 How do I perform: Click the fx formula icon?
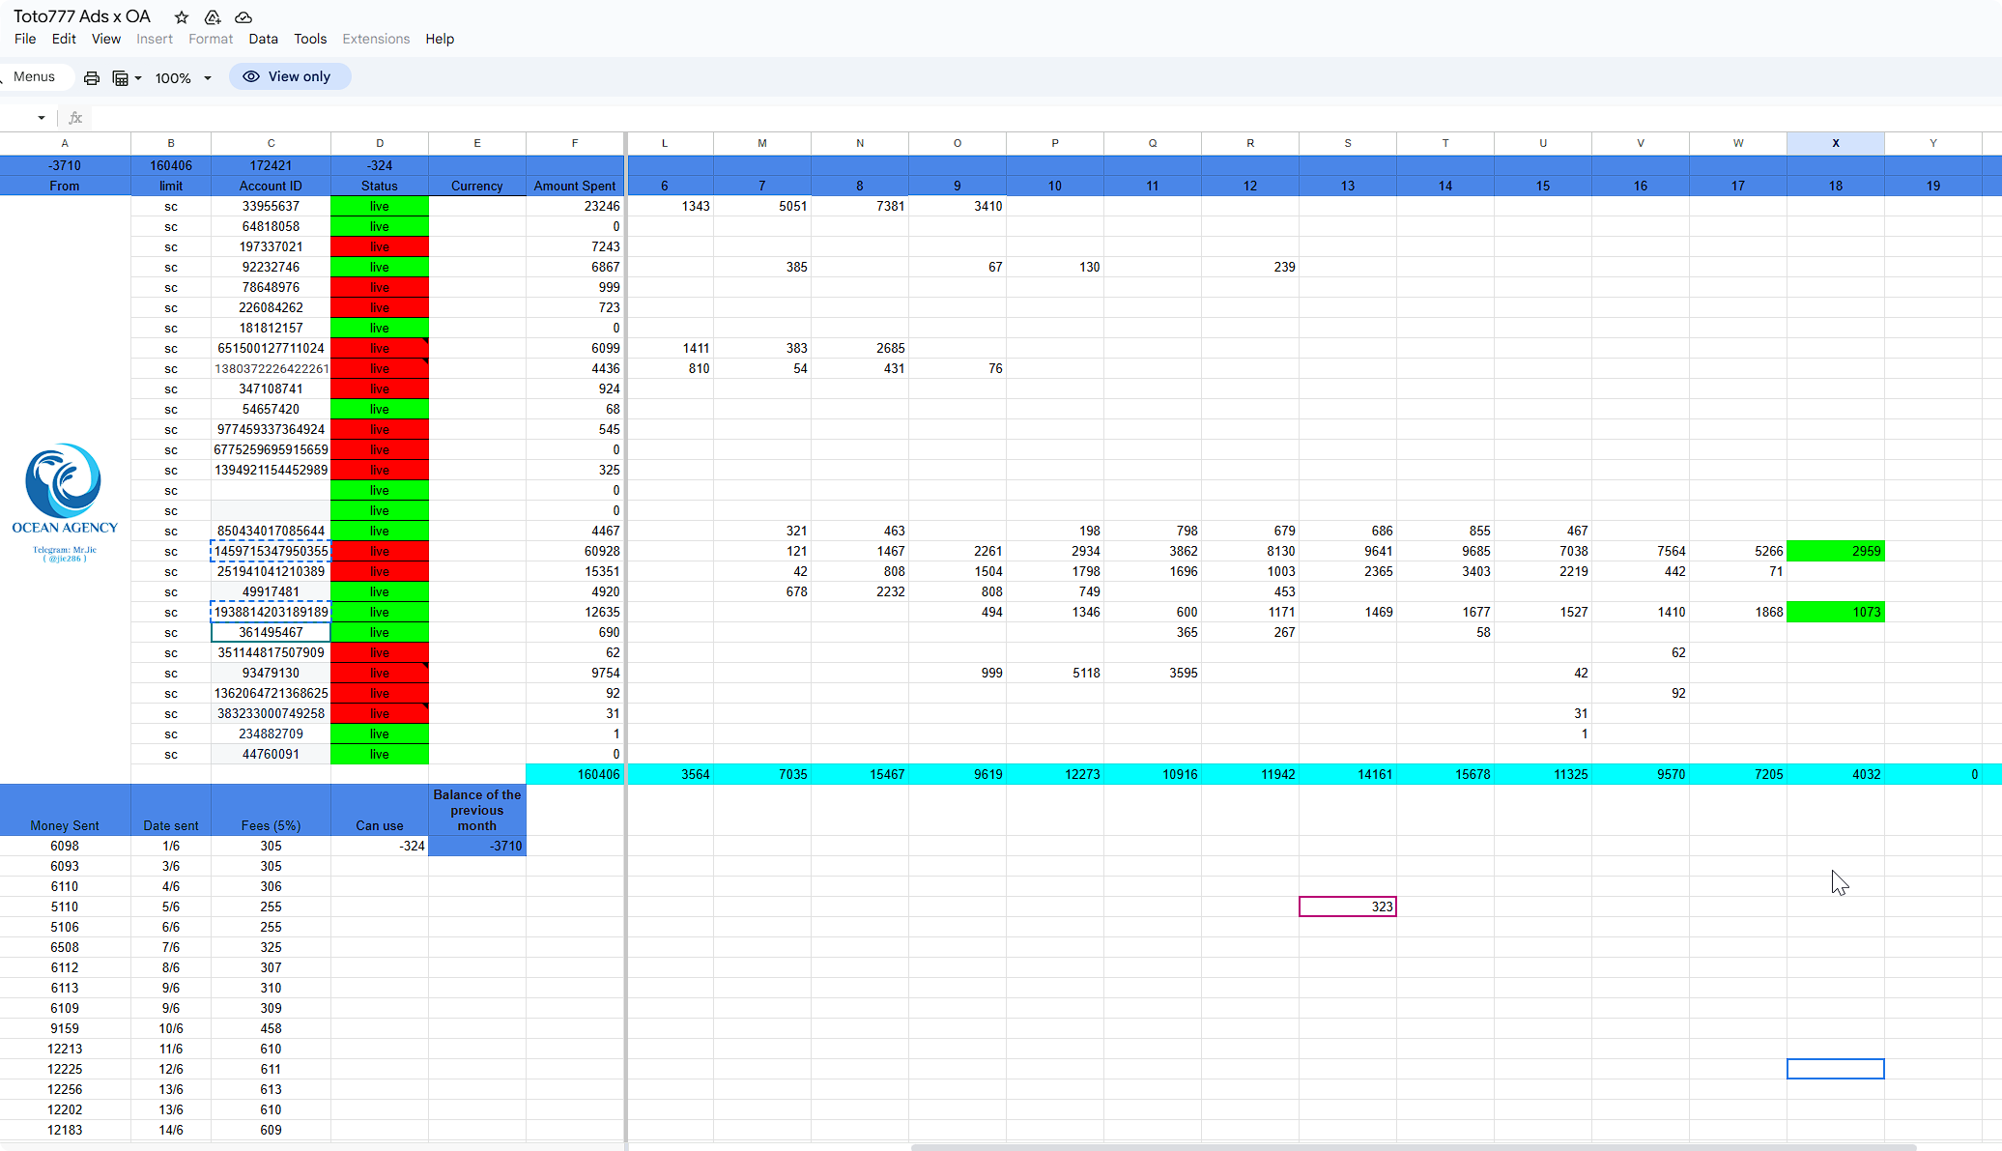(x=75, y=118)
